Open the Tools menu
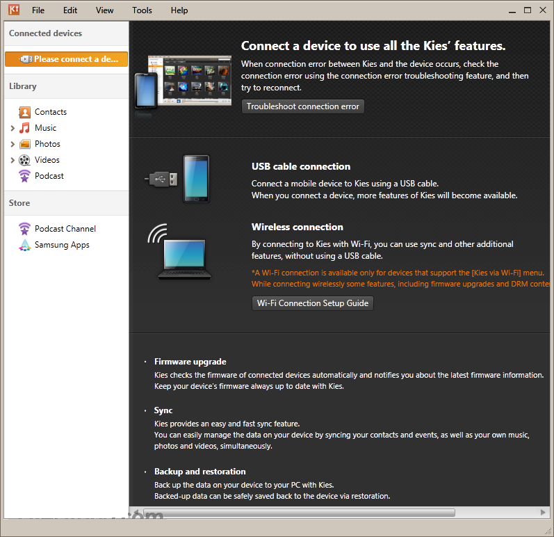The image size is (554, 537). [x=142, y=10]
